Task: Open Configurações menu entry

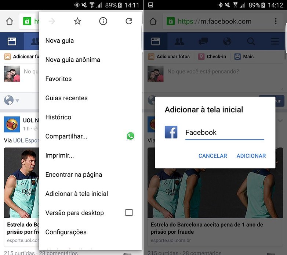Action: (x=90, y=232)
